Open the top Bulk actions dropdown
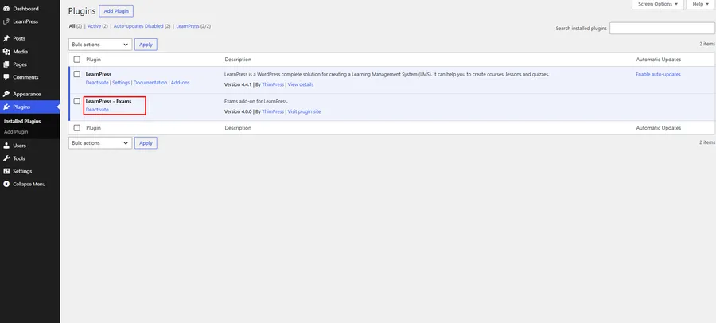This screenshot has width=716, height=323. coord(100,45)
